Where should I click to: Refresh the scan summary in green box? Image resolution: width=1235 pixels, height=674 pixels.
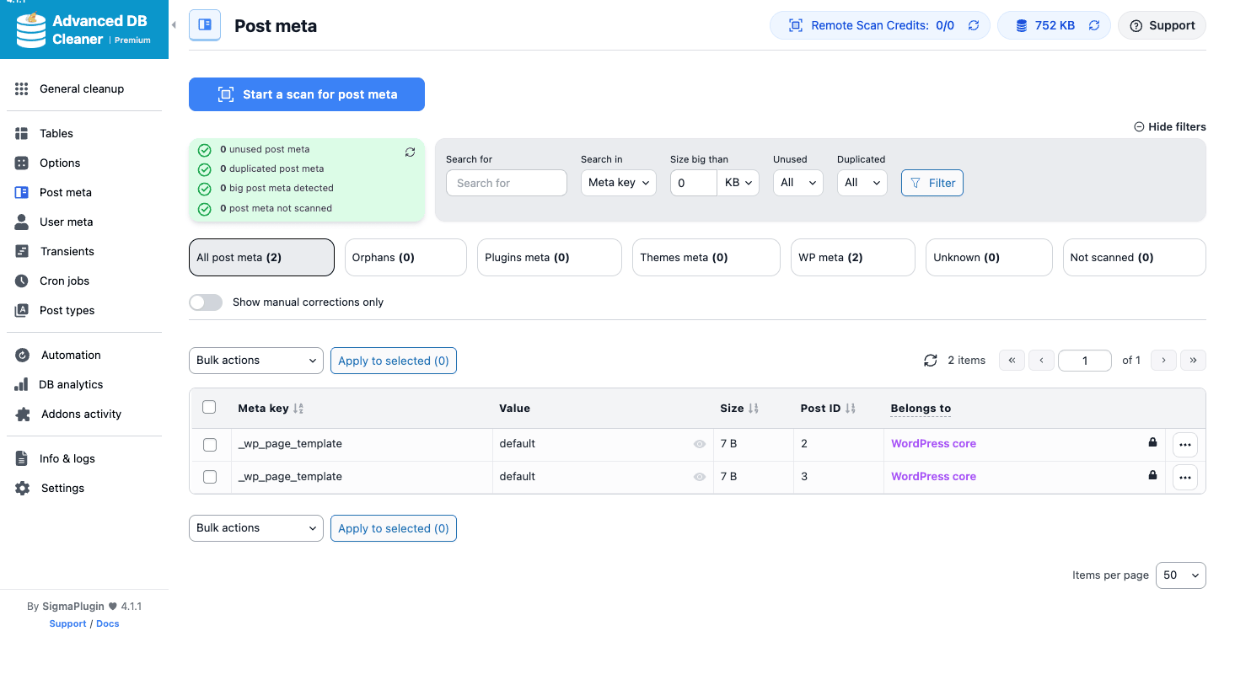(410, 152)
